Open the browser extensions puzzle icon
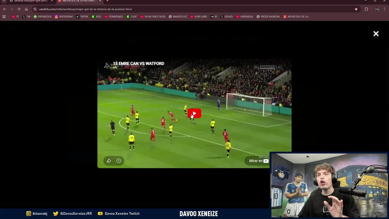 coord(366,9)
